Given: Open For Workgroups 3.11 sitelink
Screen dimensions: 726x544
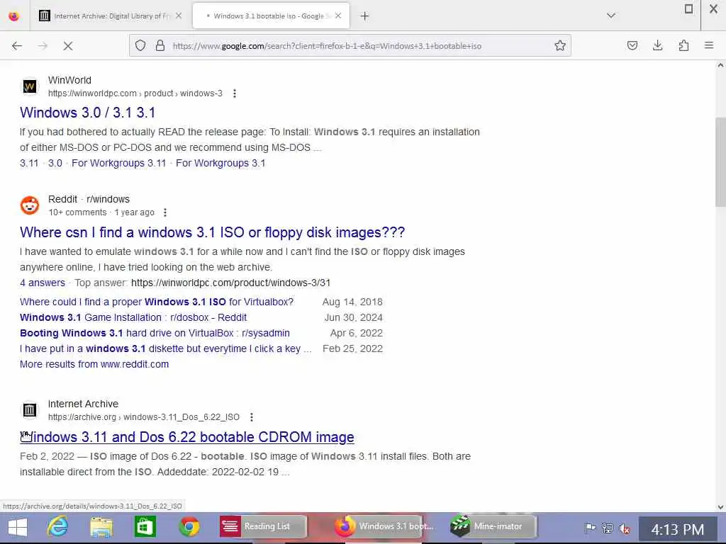Looking at the screenshot, I should pyautogui.click(x=118, y=163).
